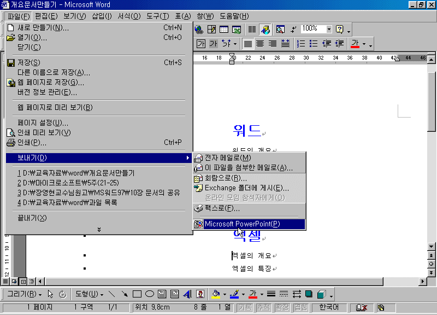Toggle the 기록 indicator in status bar
Image resolution: width=437 pixels, height=315 pixels.
coord(245,307)
